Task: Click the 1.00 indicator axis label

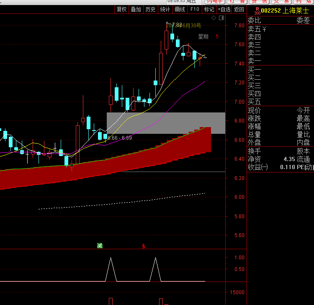Action: click(239, 258)
